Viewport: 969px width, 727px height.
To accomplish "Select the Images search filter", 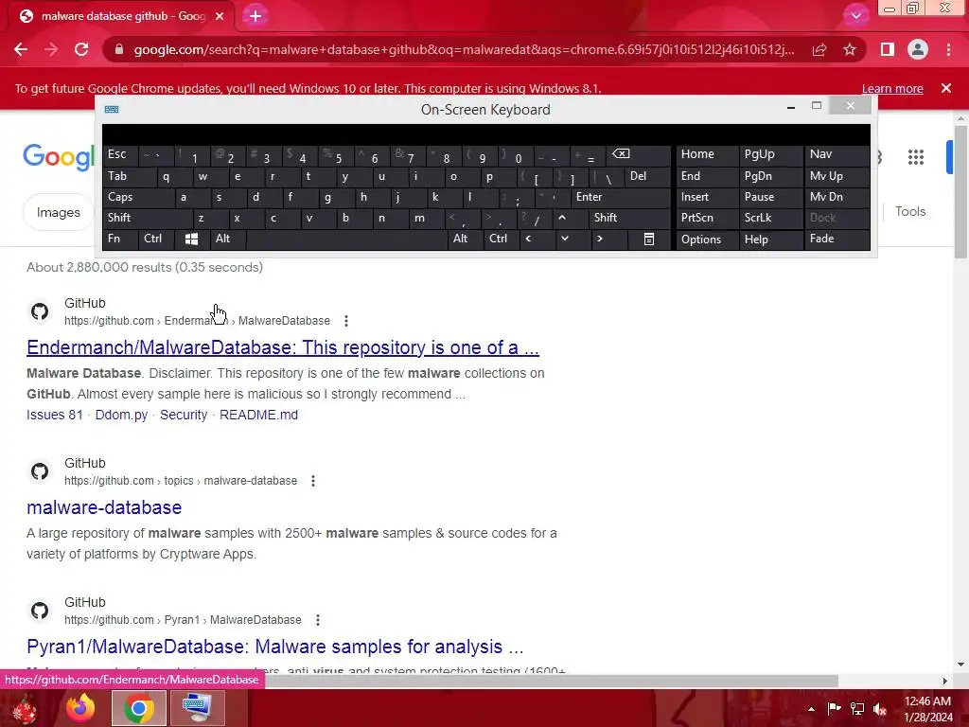I will (x=58, y=213).
